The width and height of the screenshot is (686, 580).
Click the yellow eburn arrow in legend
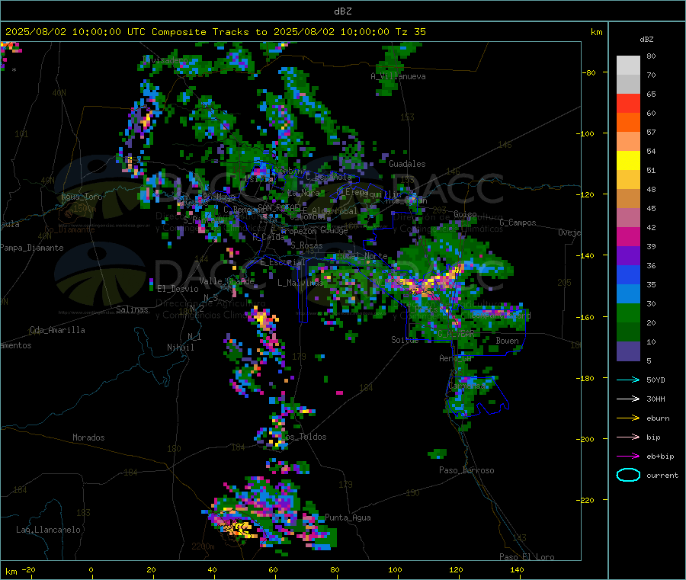click(x=628, y=418)
